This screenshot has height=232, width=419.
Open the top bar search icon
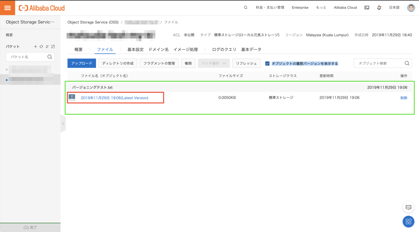(x=246, y=7)
